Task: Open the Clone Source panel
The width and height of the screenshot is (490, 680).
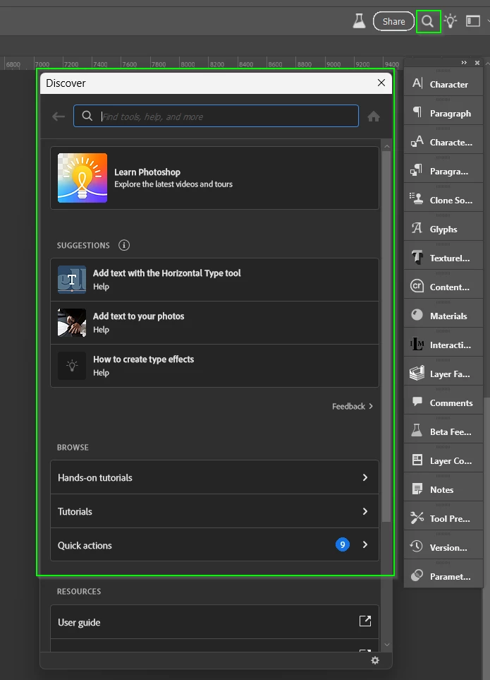Action: [x=443, y=200]
